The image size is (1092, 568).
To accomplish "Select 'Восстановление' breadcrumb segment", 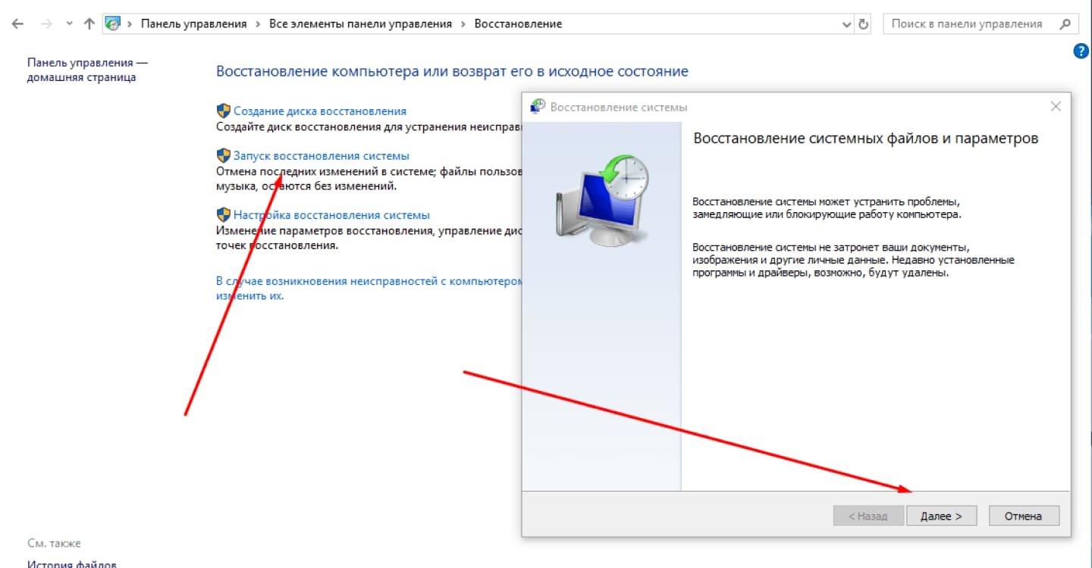I will coord(518,24).
